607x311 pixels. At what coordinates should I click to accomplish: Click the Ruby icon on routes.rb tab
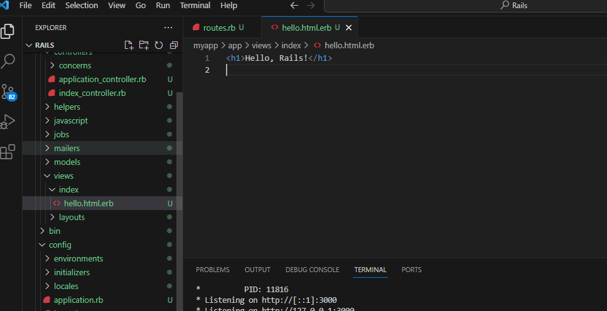(196, 28)
